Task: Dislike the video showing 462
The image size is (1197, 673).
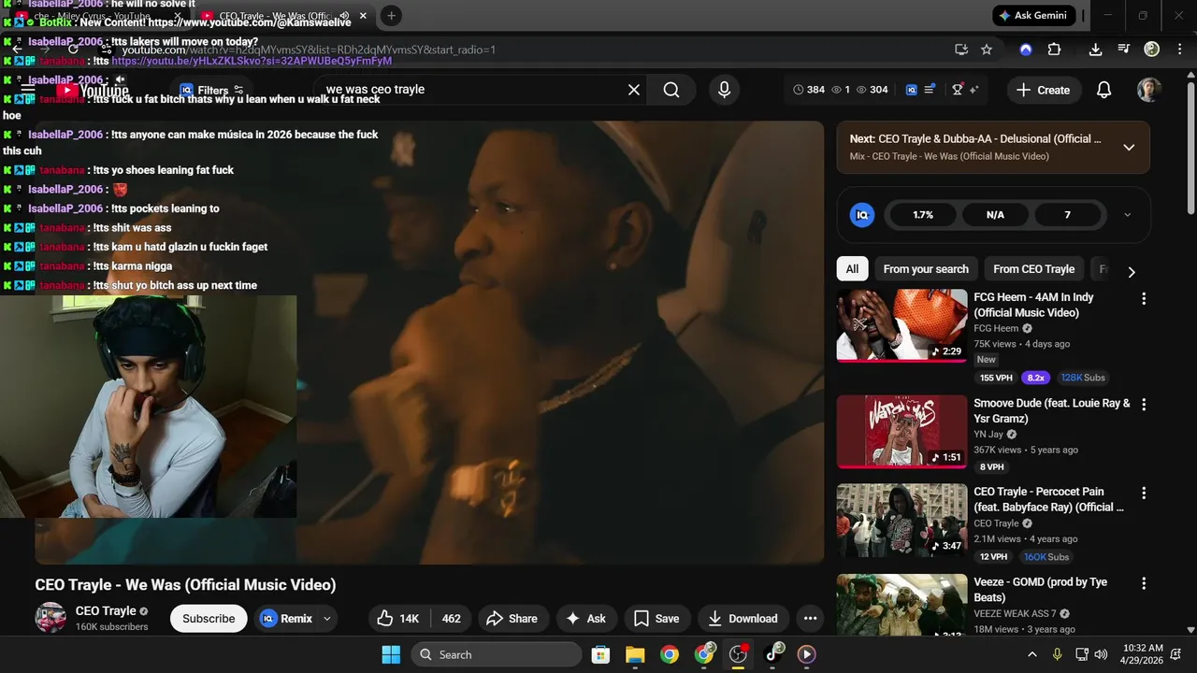Action: pos(451,618)
